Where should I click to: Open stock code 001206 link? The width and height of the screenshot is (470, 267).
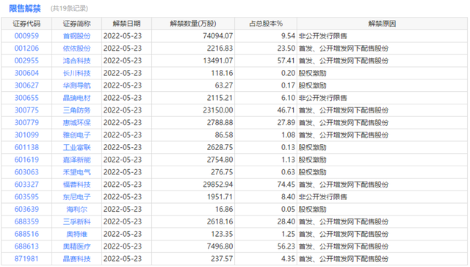pyautogui.click(x=26, y=49)
